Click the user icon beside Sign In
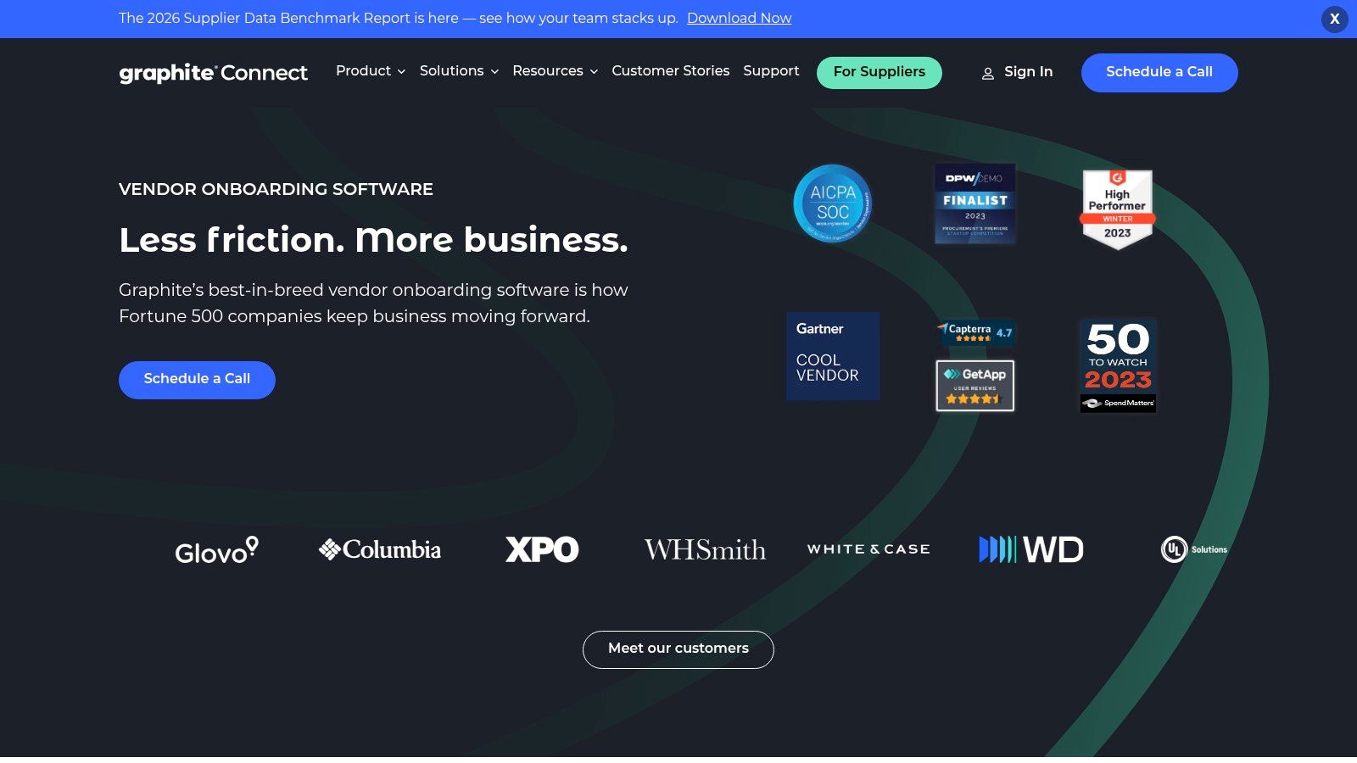The image size is (1357, 763). (988, 74)
